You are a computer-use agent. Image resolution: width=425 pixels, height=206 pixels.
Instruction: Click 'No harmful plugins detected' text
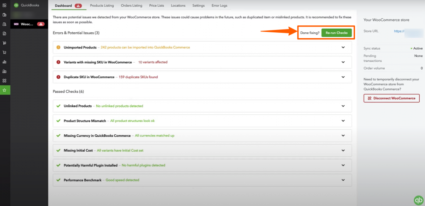point(143,165)
